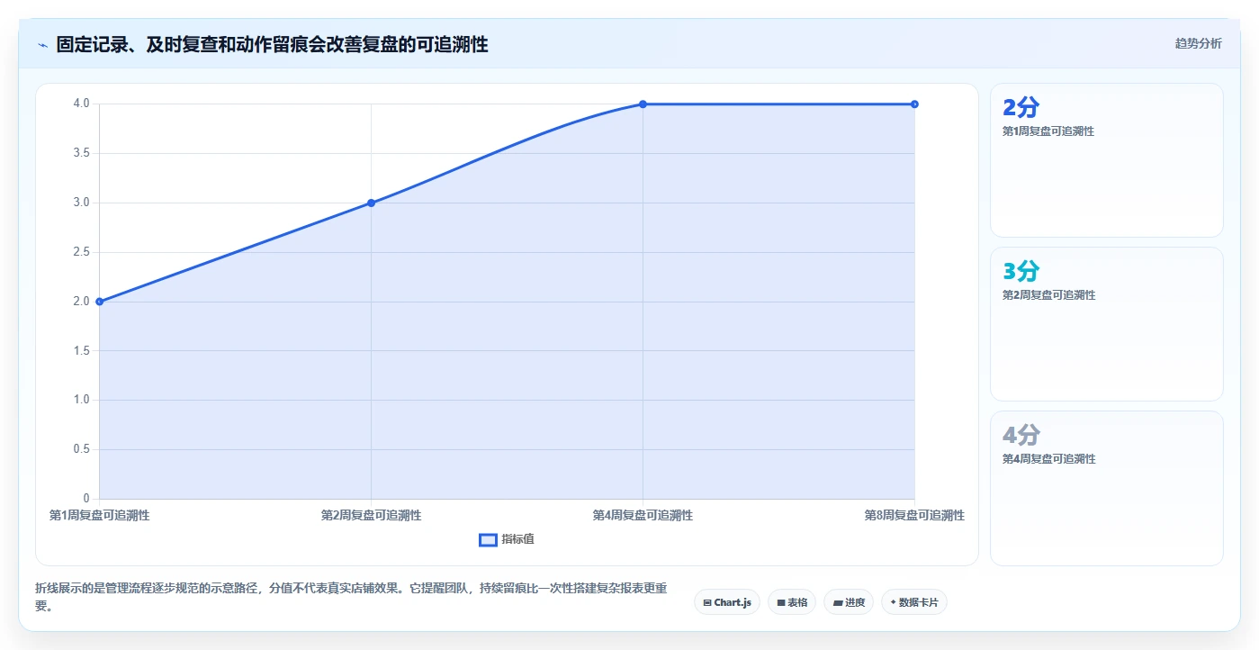Click the 趋势分析 label in header
This screenshot has width=1259, height=650.
point(1198,43)
